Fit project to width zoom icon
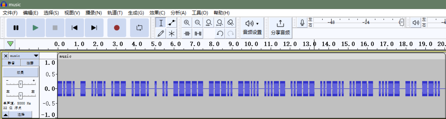446x119 pixels. (220, 23)
